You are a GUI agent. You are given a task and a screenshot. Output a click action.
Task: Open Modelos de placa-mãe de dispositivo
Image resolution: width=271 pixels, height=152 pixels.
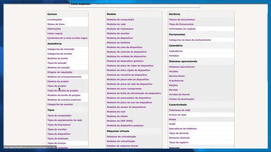[128, 79]
